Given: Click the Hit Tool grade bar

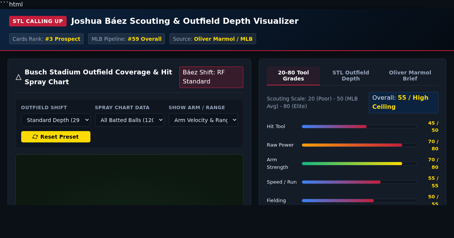Looking at the screenshot, I should 359,127.
